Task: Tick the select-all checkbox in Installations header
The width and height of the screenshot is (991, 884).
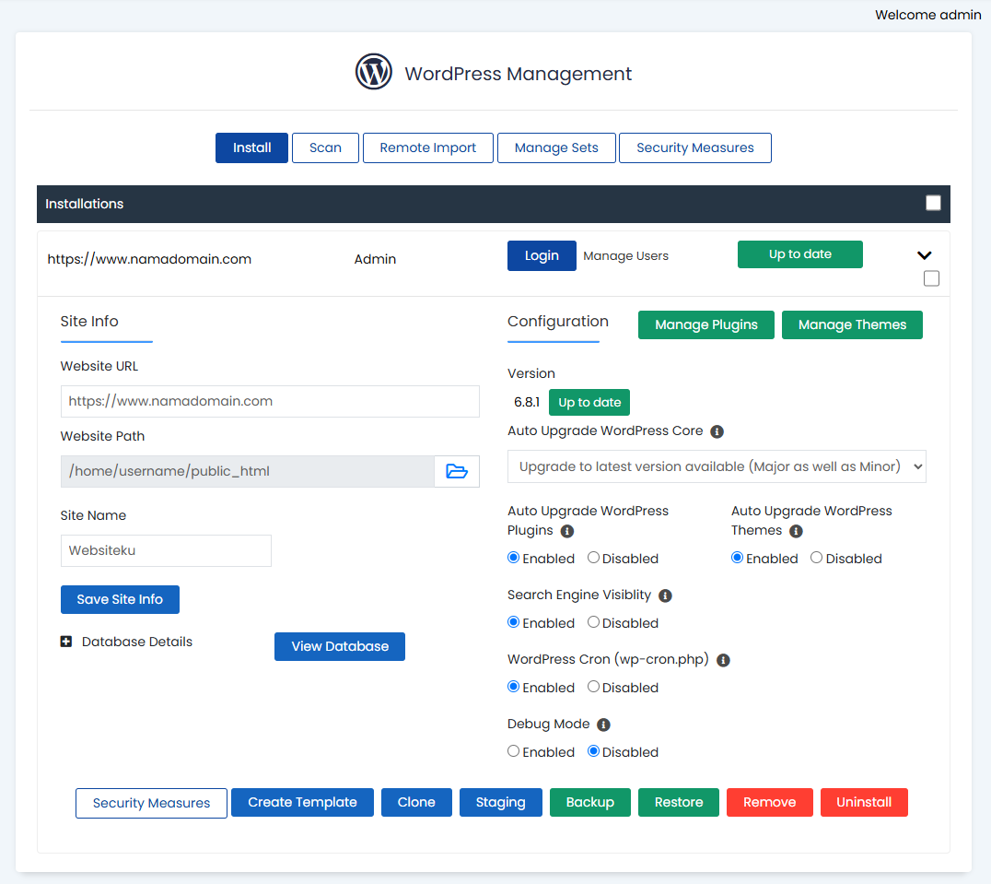Action: click(x=933, y=203)
